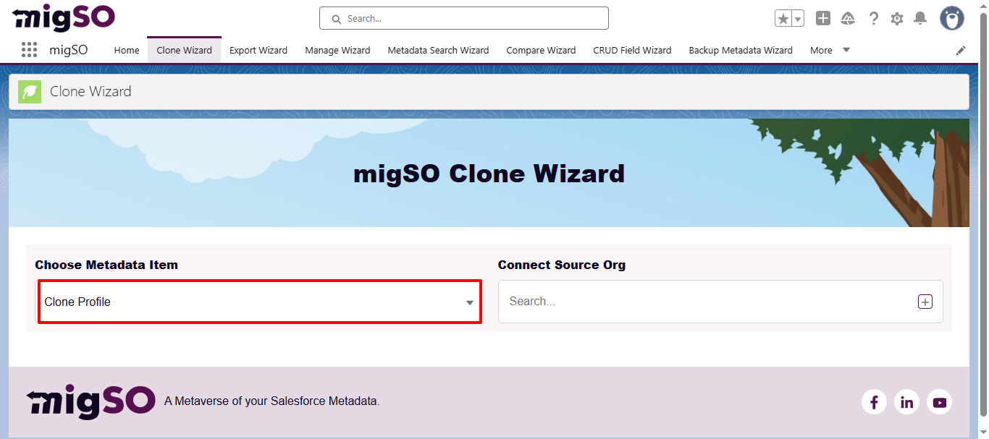Switch to the Compare Wizard tab
989x439 pixels.
541,50
